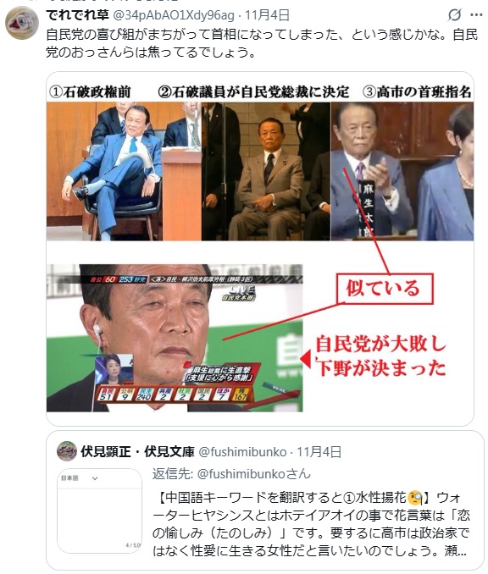Click the でれでれ草 profile avatar
The height and width of the screenshot is (574, 488).
coord(22,23)
